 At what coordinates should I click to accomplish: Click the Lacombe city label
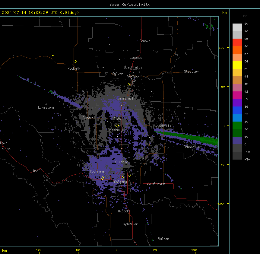136,58
